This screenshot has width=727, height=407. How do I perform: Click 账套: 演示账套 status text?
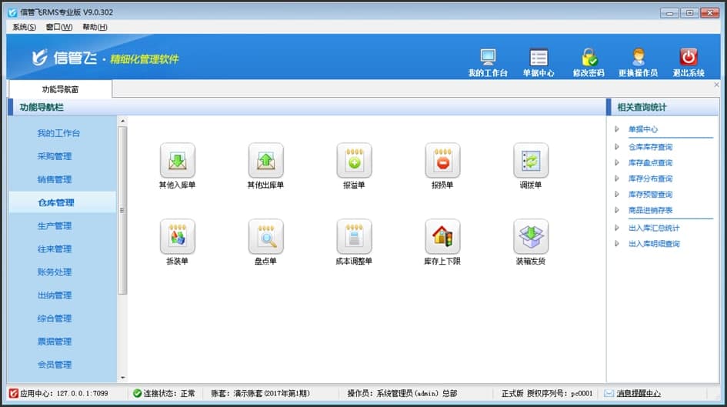[x=260, y=394]
